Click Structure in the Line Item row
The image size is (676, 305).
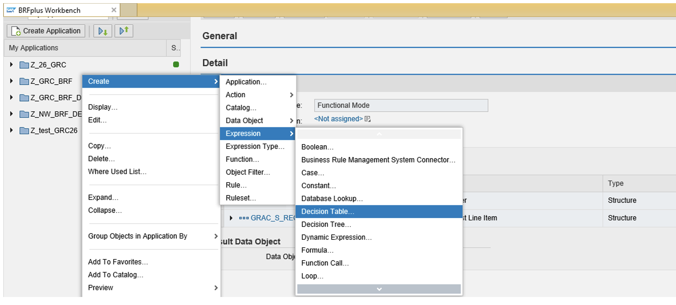(622, 218)
